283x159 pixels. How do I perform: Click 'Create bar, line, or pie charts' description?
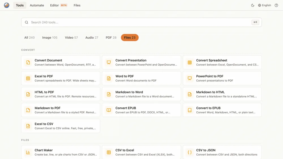[66, 154]
